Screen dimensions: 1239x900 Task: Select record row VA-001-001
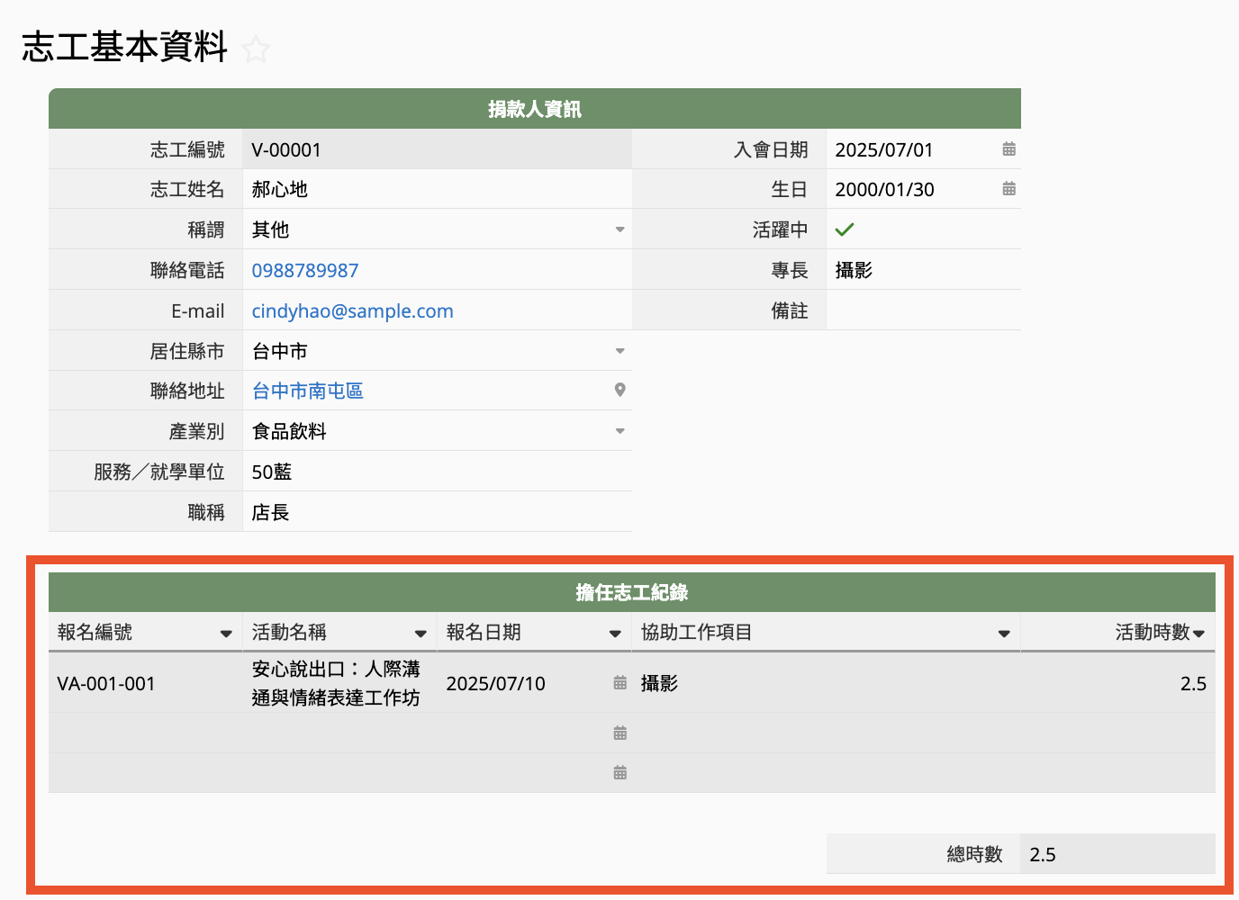pos(106,684)
